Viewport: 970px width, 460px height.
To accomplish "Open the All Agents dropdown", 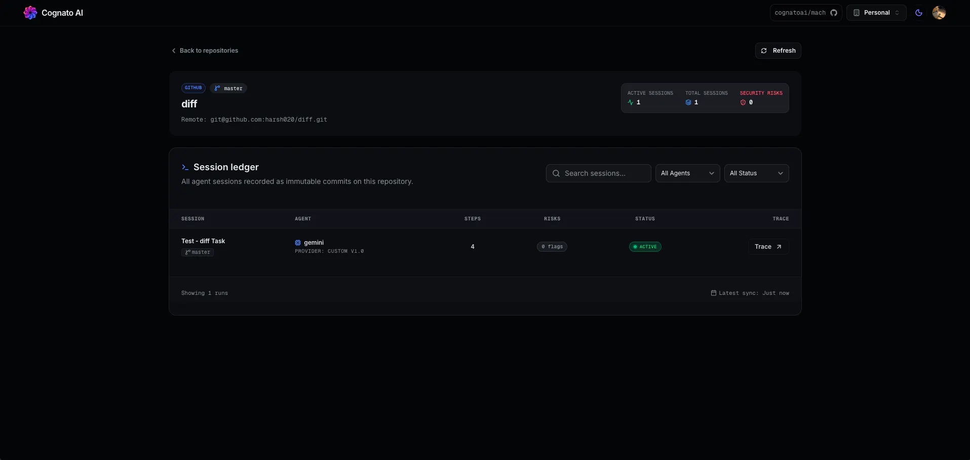I will click(x=687, y=173).
